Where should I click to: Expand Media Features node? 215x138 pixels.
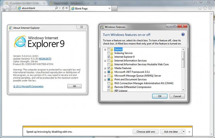(105, 68)
